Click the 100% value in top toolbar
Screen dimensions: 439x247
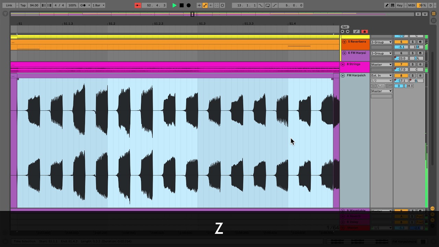pos(72,5)
